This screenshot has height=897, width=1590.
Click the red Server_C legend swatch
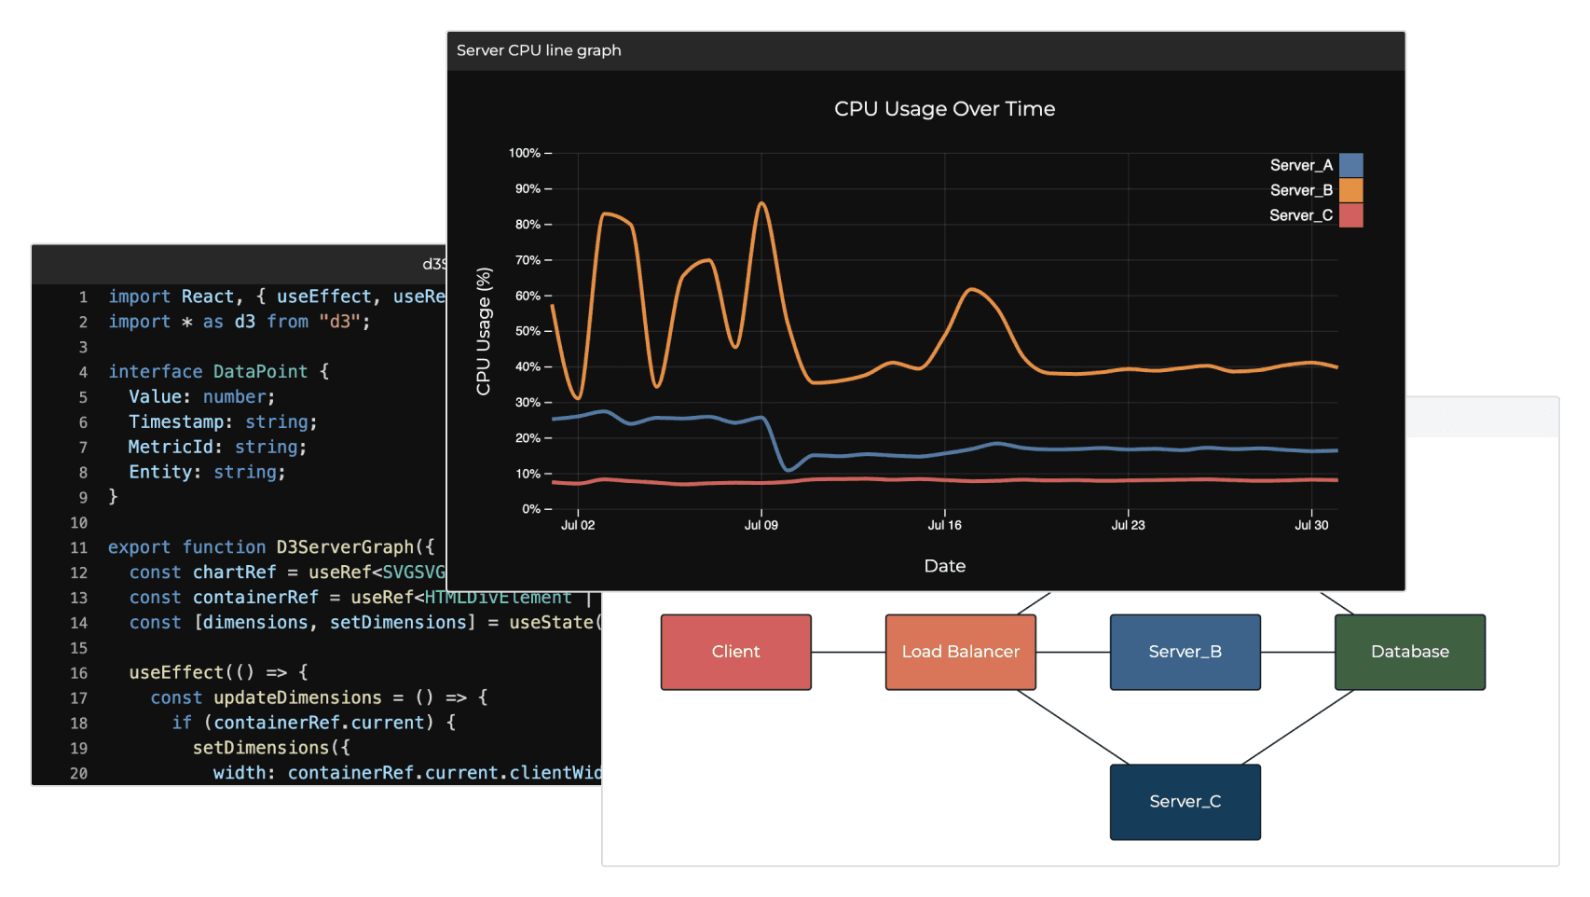pos(1350,215)
